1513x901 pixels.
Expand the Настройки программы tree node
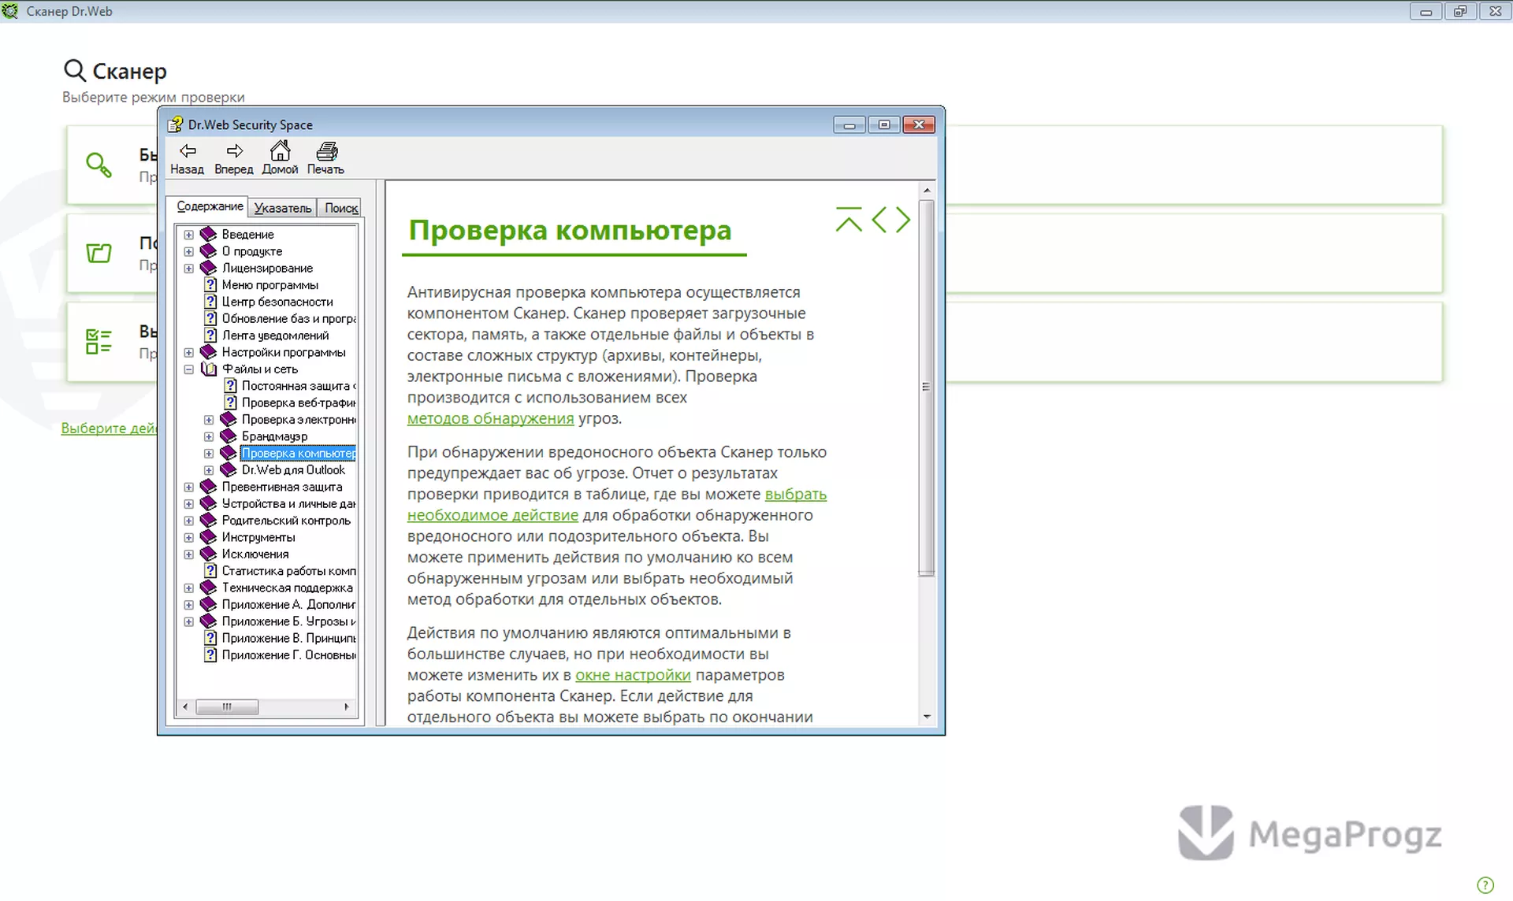point(188,353)
